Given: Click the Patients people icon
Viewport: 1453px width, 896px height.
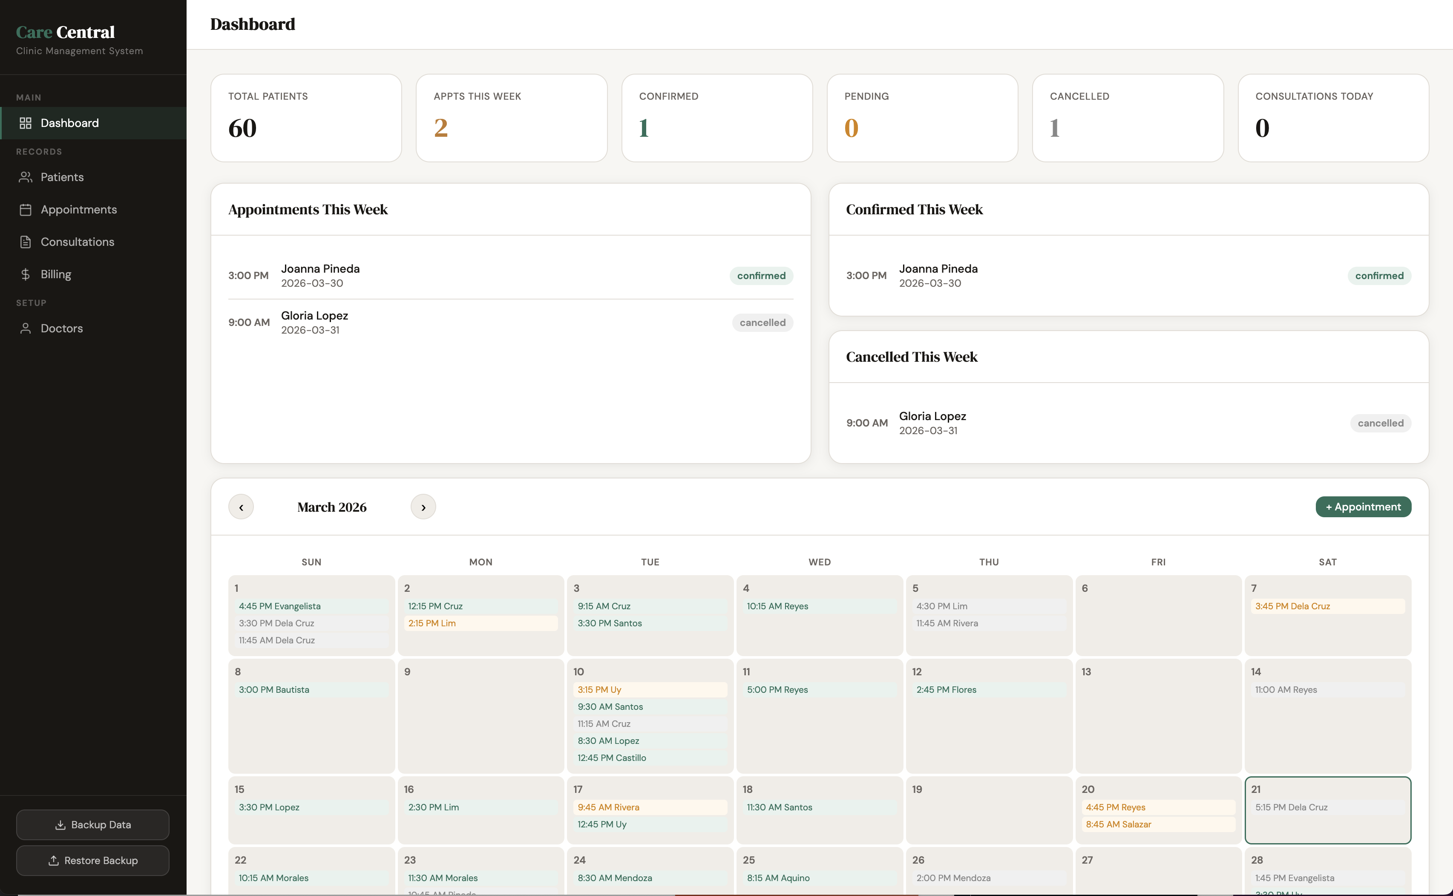Looking at the screenshot, I should point(26,177).
